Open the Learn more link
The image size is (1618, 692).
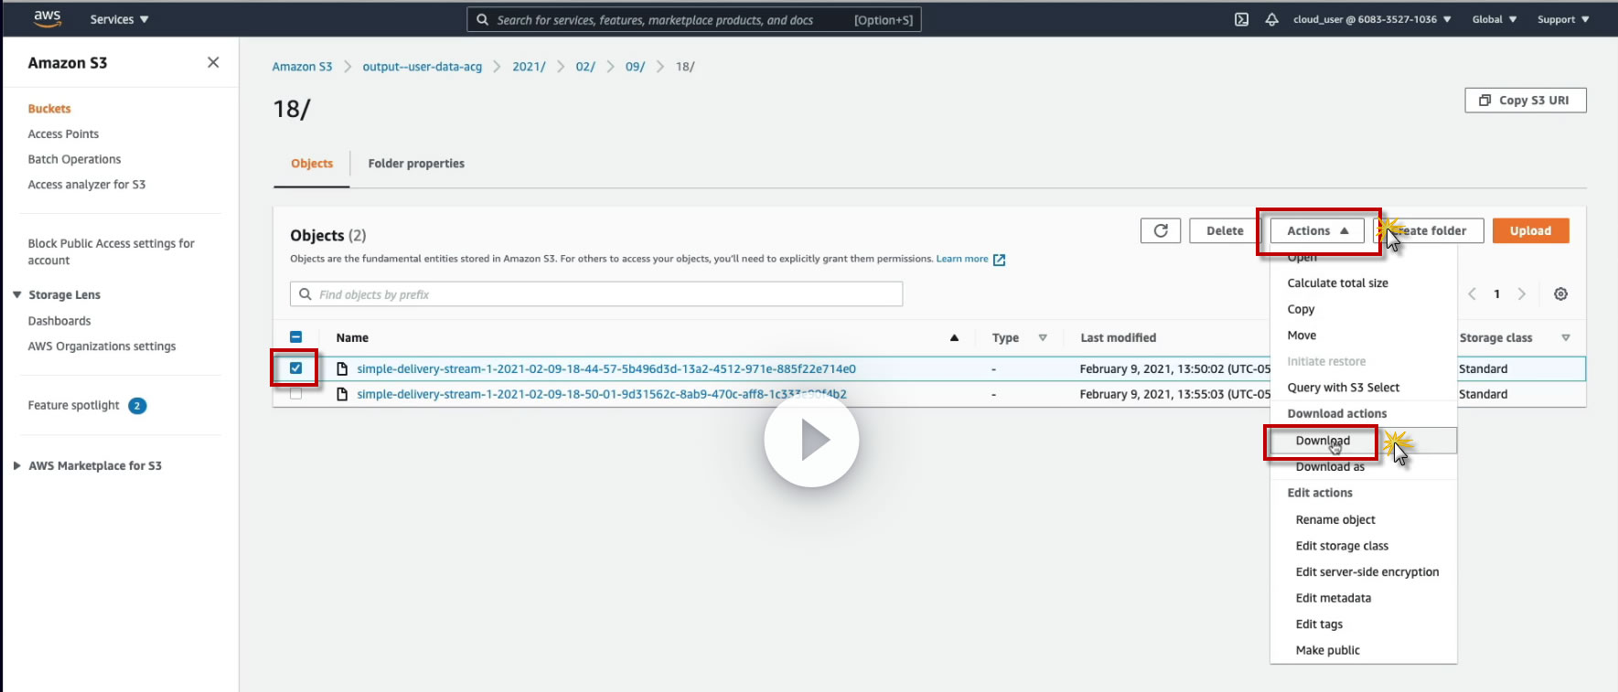click(962, 259)
